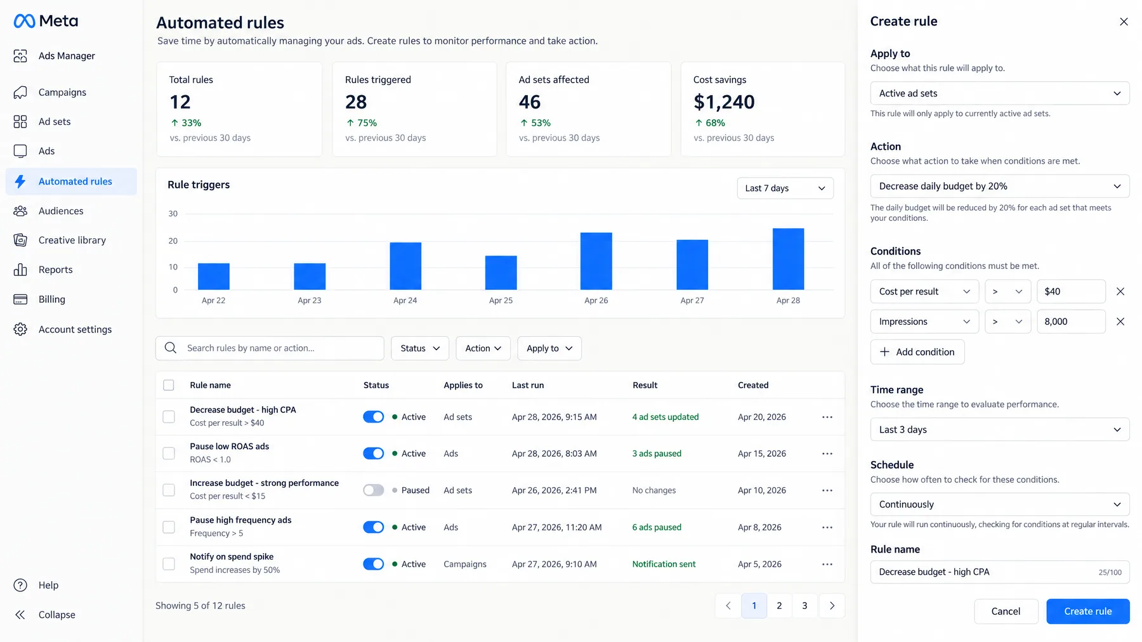Go to page 2 of rules
This screenshot has height=642, width=1142.
[779, 606]
